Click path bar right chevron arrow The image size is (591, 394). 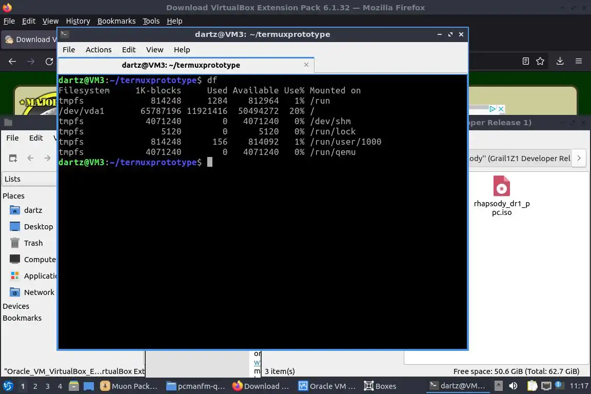579,159
